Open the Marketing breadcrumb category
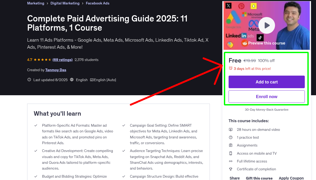The height and width of the screenshot is (180, 316). (35, 3)
